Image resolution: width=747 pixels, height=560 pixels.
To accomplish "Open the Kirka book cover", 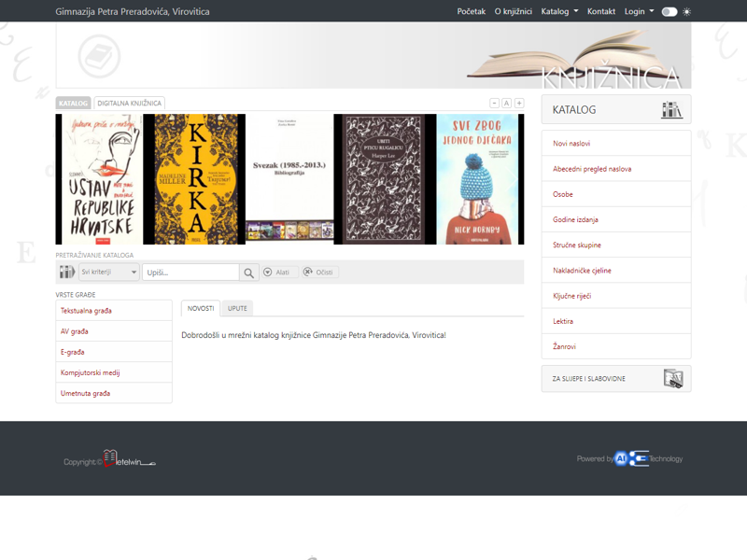I will pos(196,179).
